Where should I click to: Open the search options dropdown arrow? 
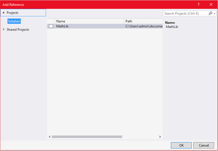tap(214, 14)
